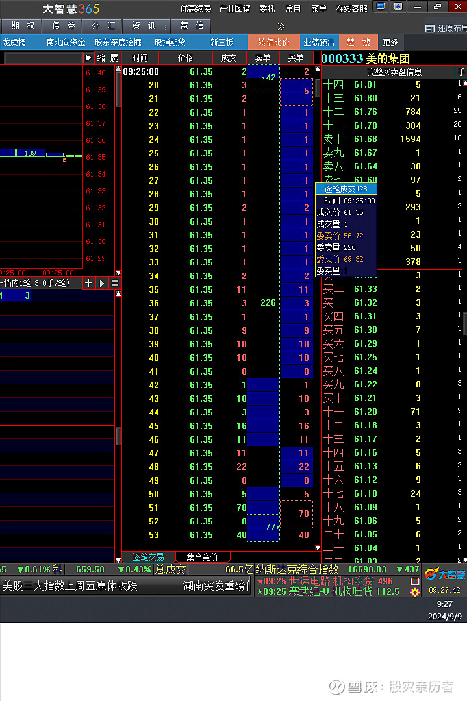This screenshot has height=701, width=467.
Task: Click the 109 volume box in the left chart
Action: tap(31, 153)
